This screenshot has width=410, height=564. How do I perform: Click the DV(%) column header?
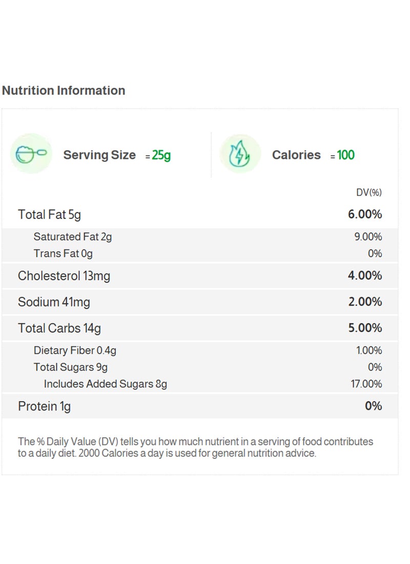[x=369, y=193]
